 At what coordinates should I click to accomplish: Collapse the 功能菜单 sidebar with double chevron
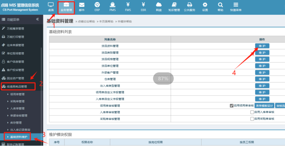[37, 20]
